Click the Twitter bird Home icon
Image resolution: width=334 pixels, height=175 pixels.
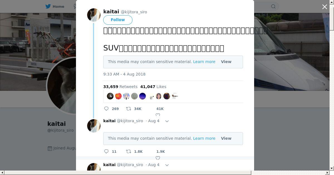tap(48, 6)
